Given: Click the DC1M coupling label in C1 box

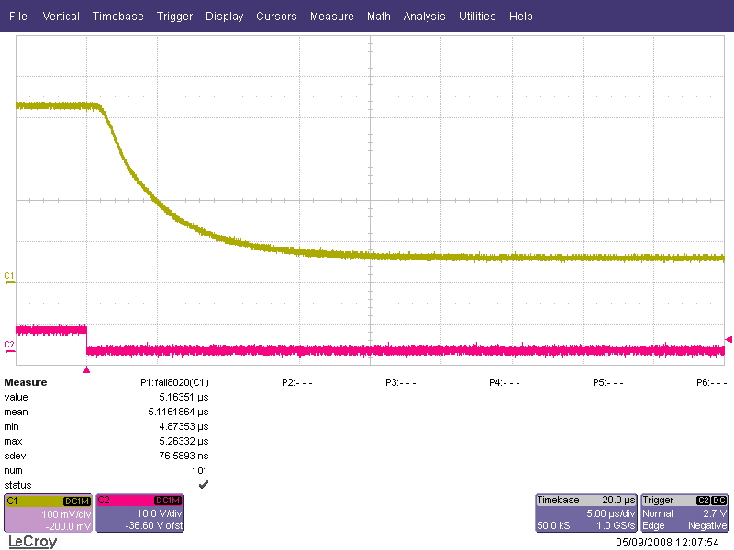Looking at the screenshot, I should 77,500.
